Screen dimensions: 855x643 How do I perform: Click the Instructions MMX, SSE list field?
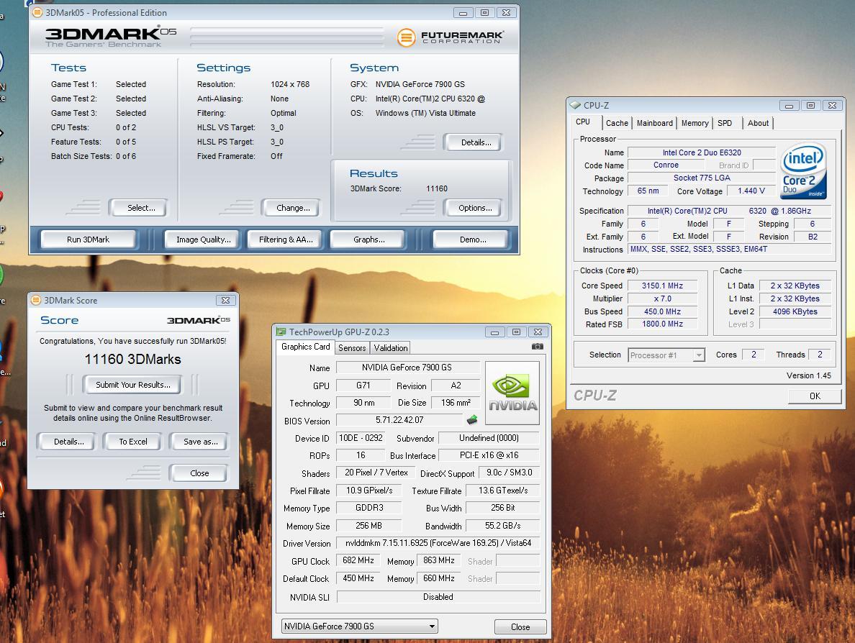point(730,249)
